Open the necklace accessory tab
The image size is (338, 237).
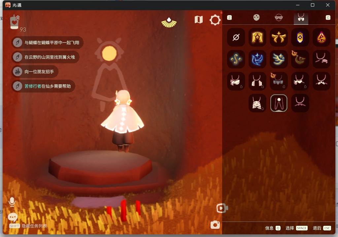click(x=301, y=18)
